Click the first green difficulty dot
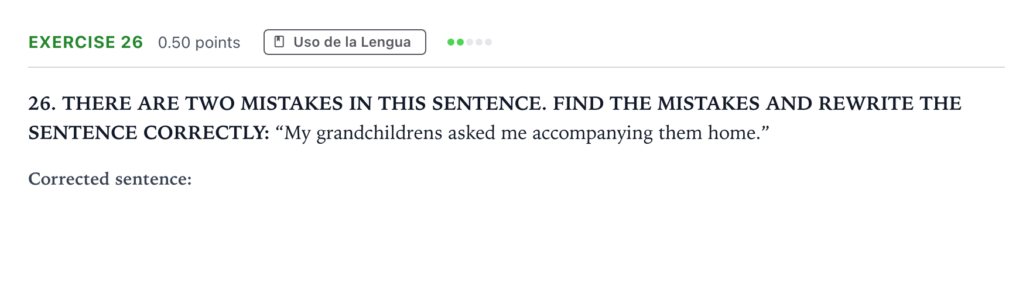This screenshot has height=298, width=1033. pyautogui.click(x=451, y=42)
